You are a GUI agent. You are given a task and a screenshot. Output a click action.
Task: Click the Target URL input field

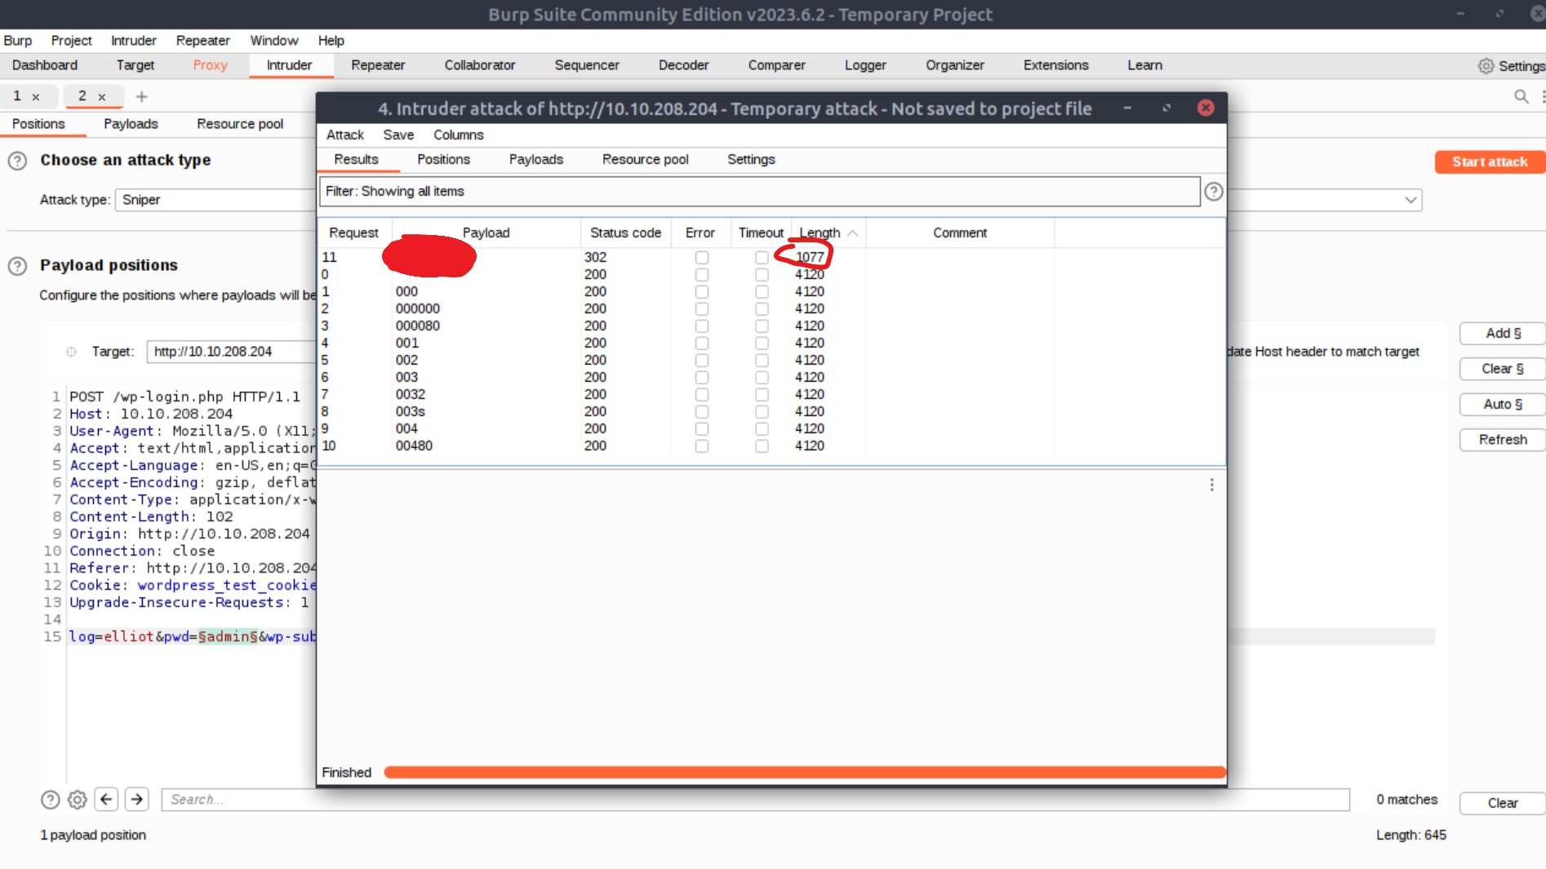tap(233, 352)
